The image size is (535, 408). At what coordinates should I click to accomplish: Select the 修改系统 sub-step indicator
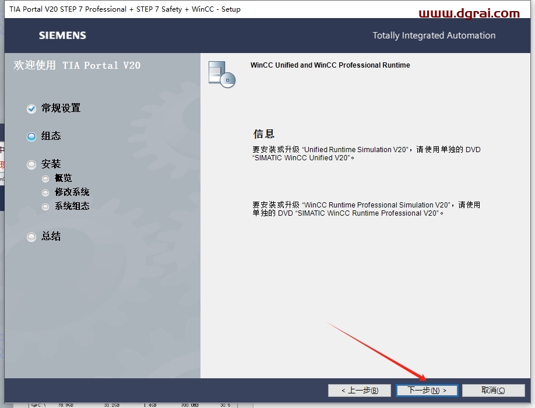click(x=45, y=193)
